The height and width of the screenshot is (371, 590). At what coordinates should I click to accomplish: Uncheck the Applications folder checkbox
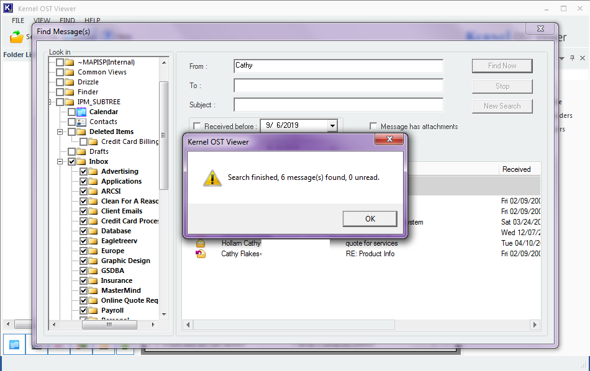[x=84, y=181]
